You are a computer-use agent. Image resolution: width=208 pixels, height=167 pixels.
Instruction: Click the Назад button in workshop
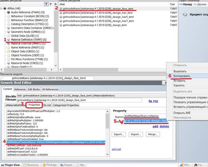click(x=186, y=5)
